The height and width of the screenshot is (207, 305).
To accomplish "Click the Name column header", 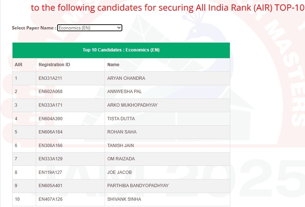I will (113, 65).
